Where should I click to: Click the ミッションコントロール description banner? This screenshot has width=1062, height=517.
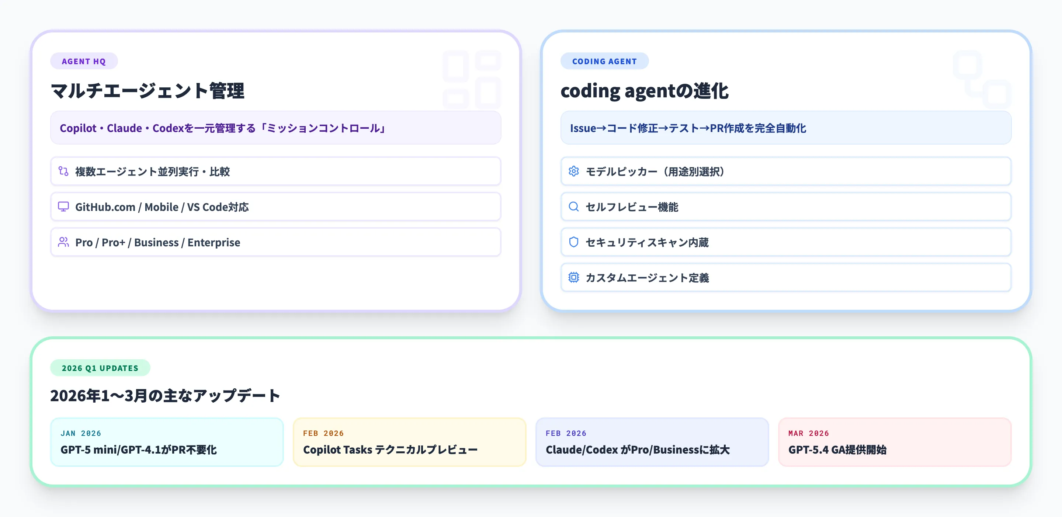[275, 128]
